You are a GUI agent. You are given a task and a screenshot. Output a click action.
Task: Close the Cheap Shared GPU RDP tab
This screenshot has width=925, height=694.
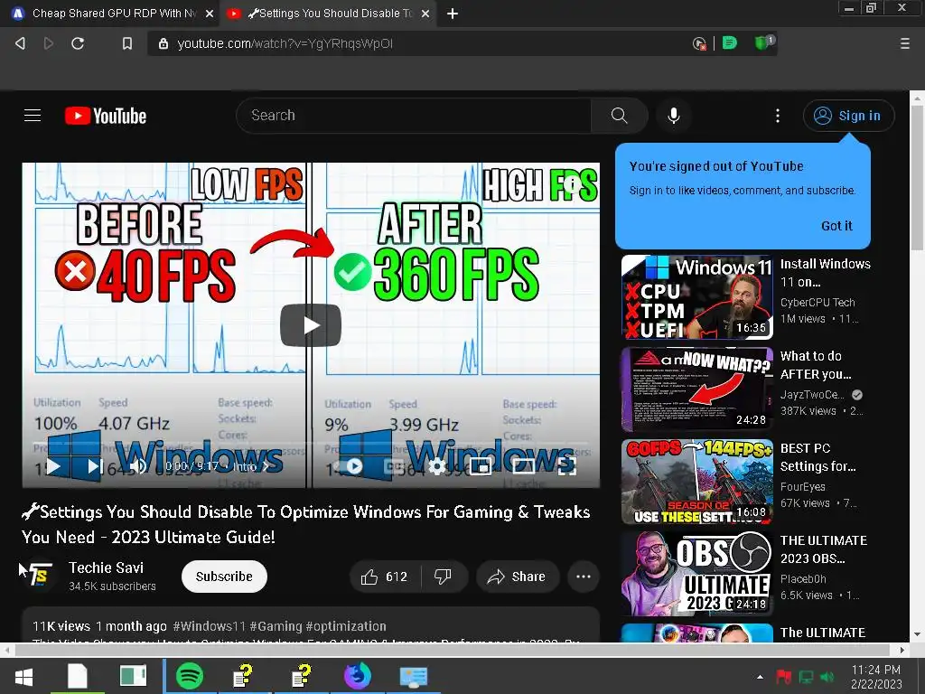[x=210, y=14]
